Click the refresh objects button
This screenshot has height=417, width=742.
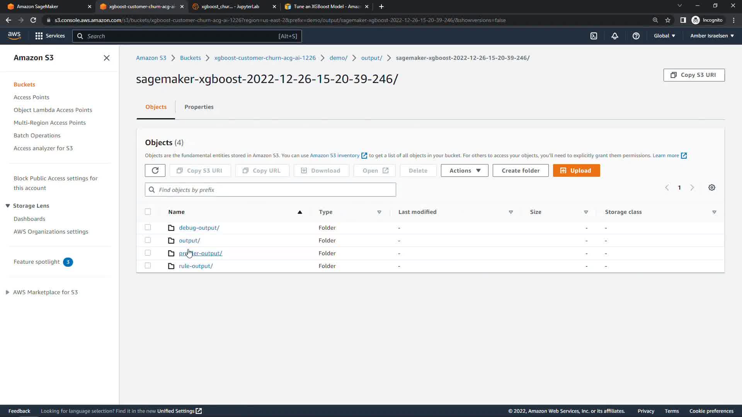click(x=155, y=171)
